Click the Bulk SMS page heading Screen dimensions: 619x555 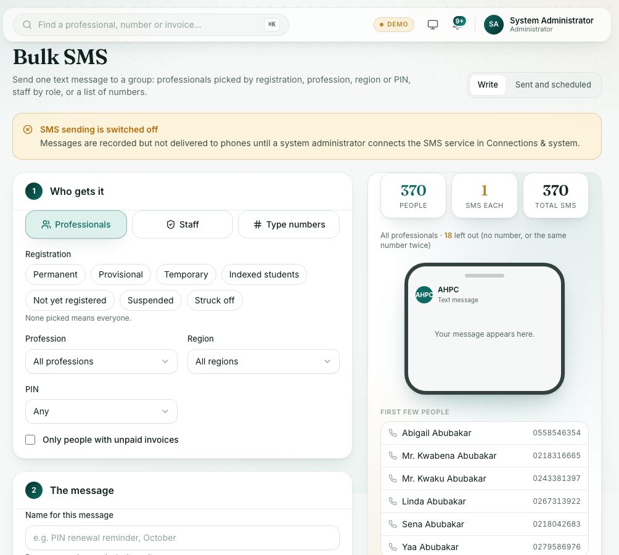(60, 57)
